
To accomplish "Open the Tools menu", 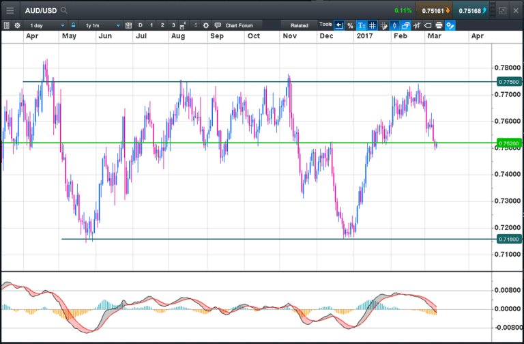I will point(325,25).
